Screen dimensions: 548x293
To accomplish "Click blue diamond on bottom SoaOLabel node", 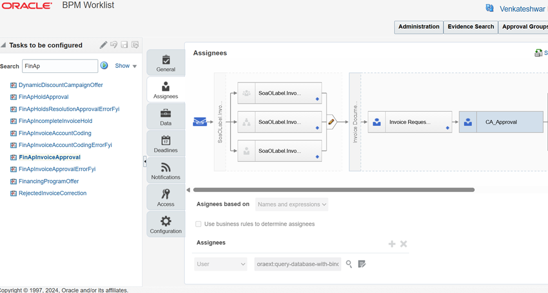I will pos(318,157).
